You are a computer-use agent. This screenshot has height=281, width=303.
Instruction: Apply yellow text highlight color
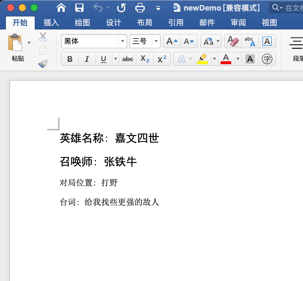click(202, 59)
